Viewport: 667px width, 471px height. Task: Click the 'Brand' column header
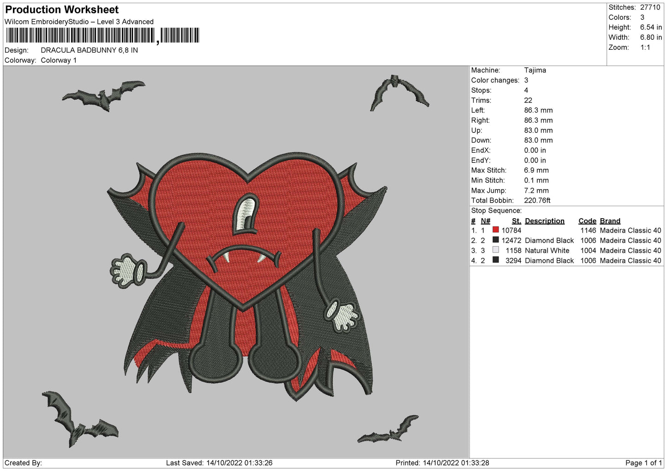pos(610,221)
